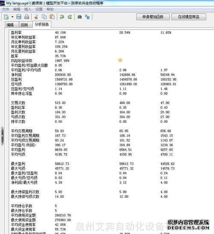Viewport: 214px width, 234px height.
Task: Expand the collapsed left side panel handle
Action: click(2, 136)
